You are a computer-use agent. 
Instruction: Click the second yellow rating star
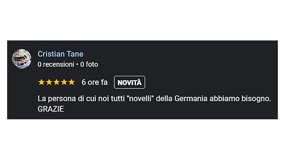point(49,82)
